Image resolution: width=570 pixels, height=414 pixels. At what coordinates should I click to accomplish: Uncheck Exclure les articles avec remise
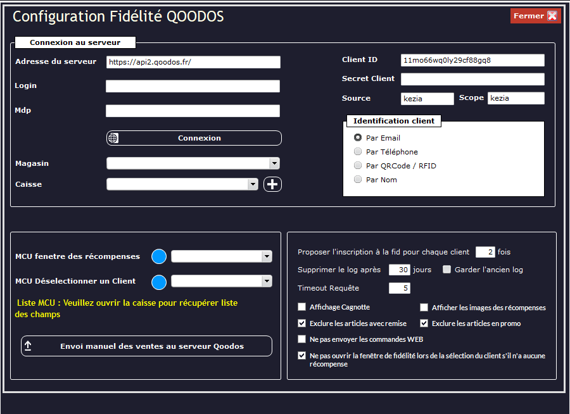point(302,323)
